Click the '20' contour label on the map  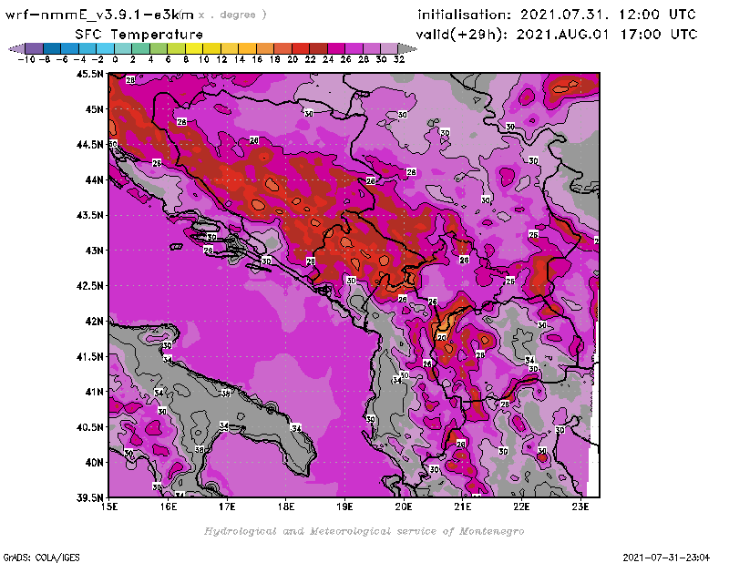click(x=442, y=337)
